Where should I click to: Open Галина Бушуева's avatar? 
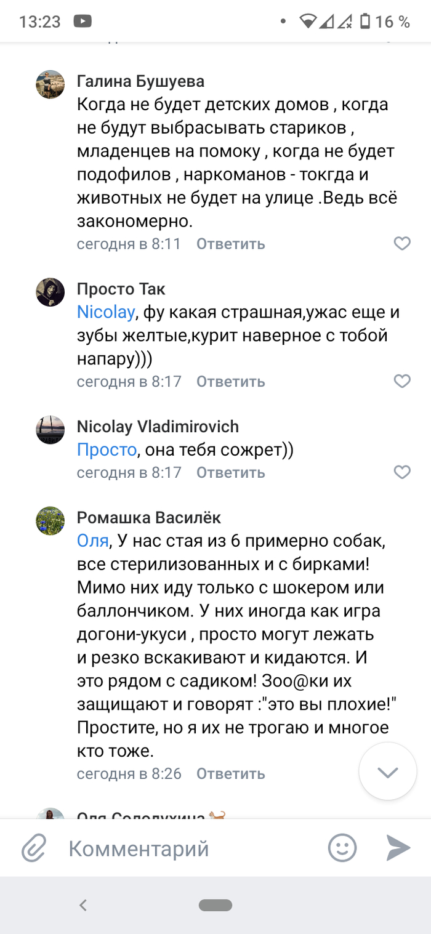(50, 85)
